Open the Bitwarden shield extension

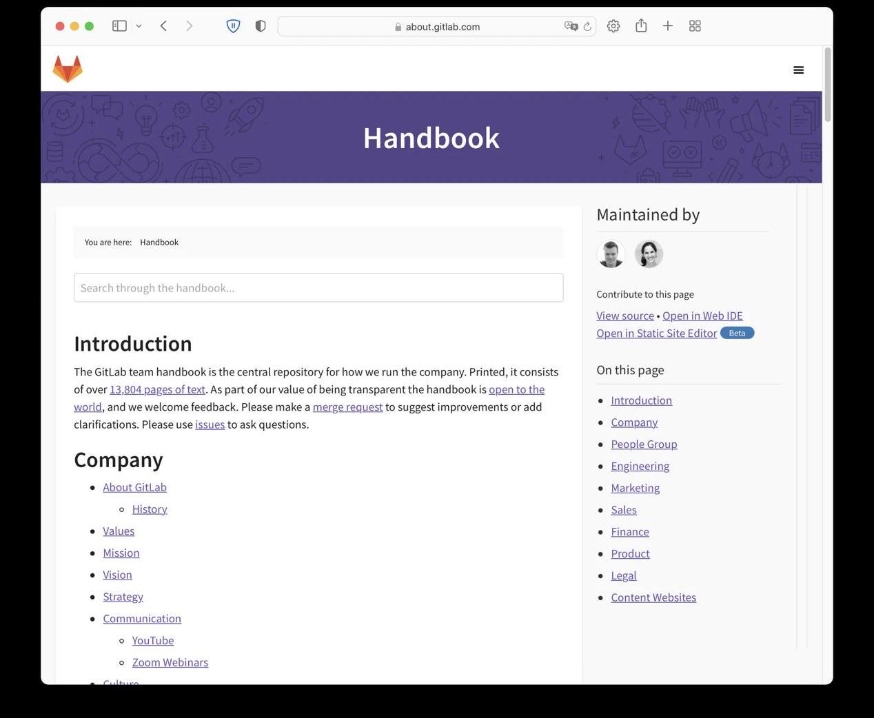pos(233,26)
